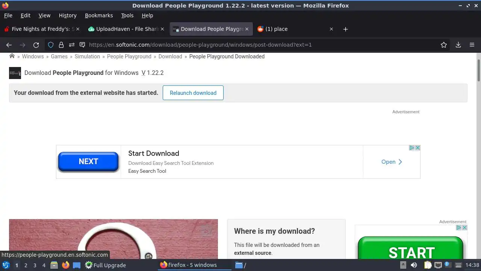Switch to workspace 2 in taskbar
The width and height of the screenshot is (481, 271).
click(26, 265)
